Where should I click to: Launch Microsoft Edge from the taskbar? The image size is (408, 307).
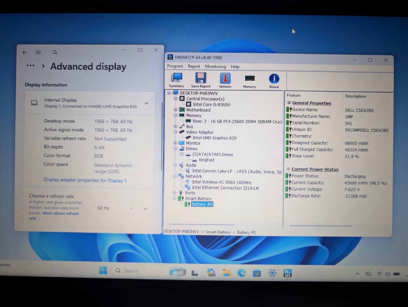click(x=241, y=273)
